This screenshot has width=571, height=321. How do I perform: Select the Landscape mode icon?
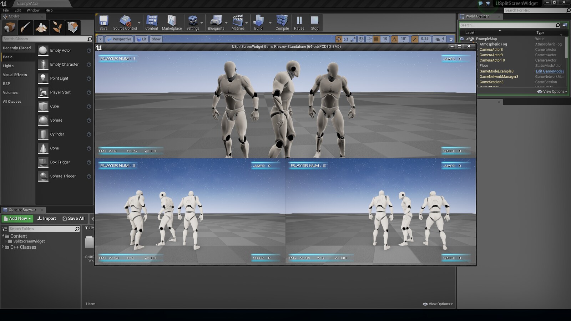tap(41, 27)
